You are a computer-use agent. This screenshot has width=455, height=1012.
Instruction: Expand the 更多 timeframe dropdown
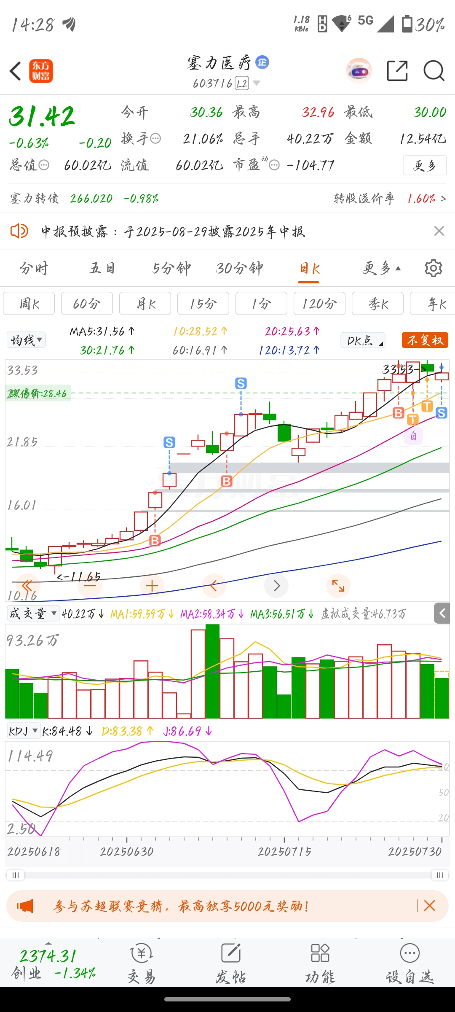[x=382, y=268]
